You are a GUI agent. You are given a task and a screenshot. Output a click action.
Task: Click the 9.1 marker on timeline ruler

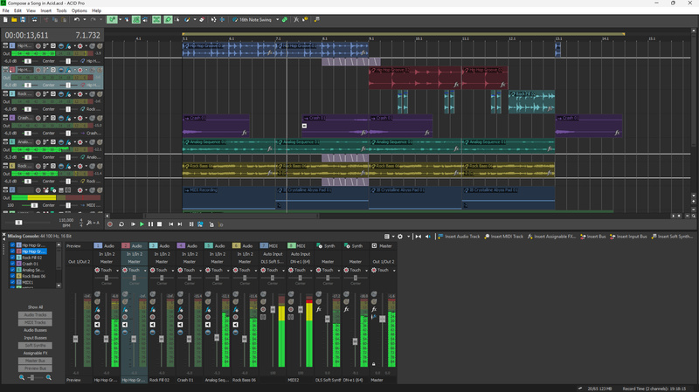[371, 39]
